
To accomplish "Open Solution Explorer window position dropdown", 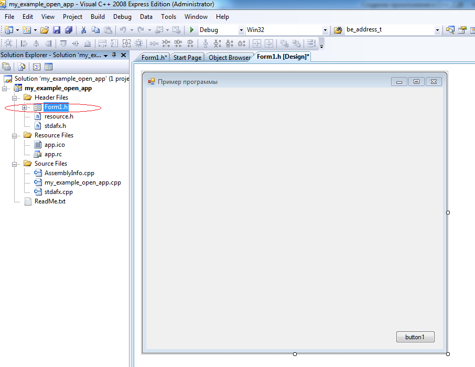I will [105, 56].
